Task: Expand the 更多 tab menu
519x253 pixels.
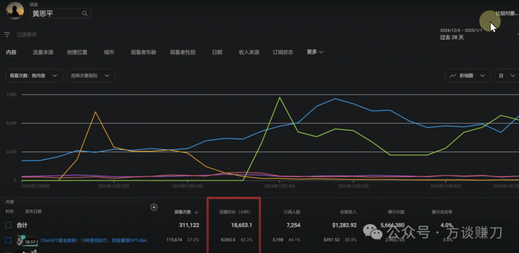Action: coord(315,52)
